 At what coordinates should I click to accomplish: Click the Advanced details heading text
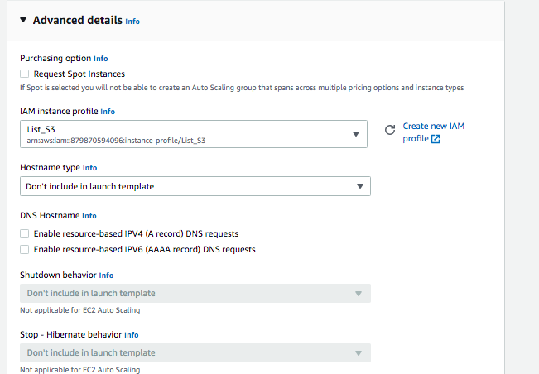click(78, 20)
